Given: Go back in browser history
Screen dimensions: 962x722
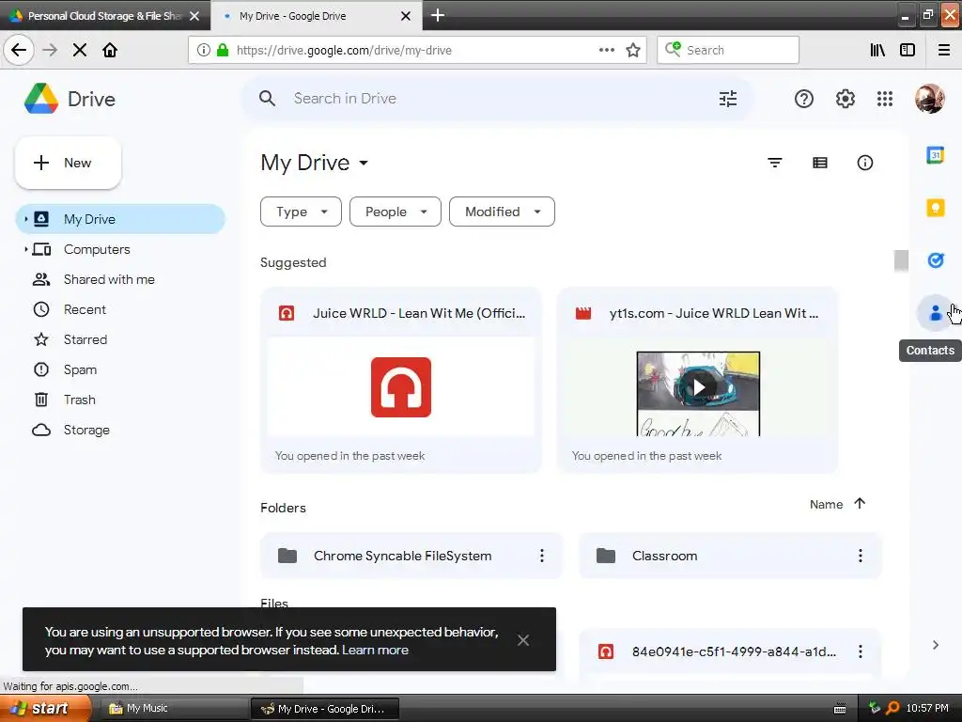Looking at the screenshot, I should click(x=19, y=50).
